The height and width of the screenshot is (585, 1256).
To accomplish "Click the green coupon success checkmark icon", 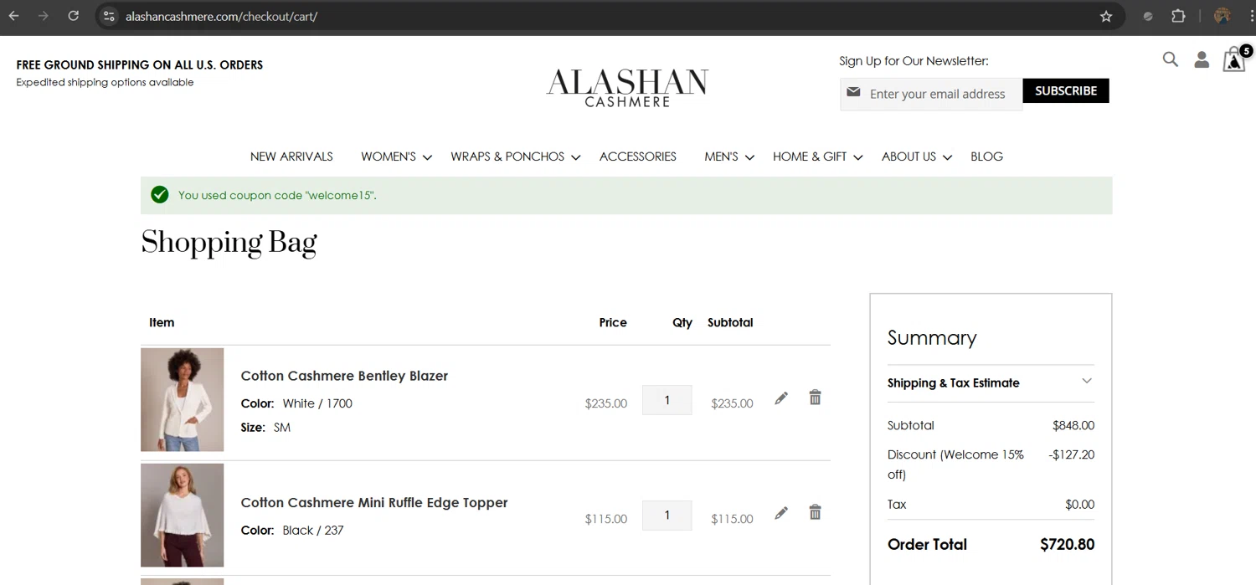I will (160, 195).
